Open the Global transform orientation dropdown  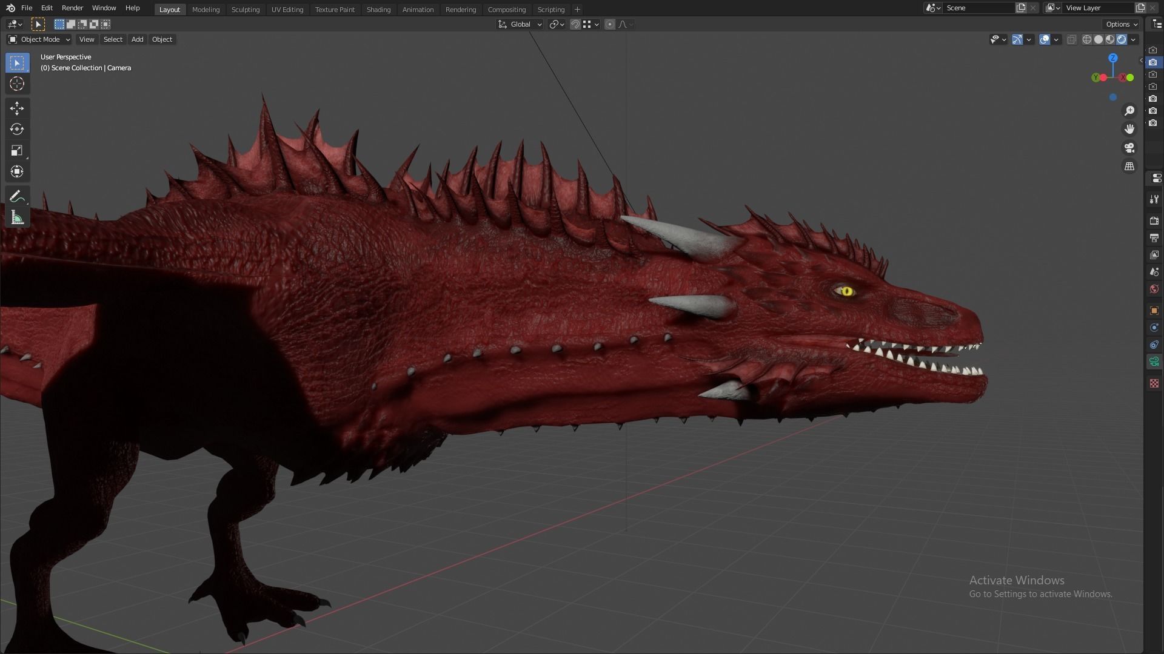(x=520, y=24)
